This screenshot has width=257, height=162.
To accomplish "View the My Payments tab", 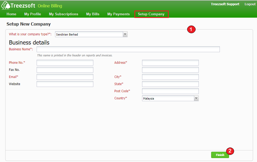I will pos(118,14).
